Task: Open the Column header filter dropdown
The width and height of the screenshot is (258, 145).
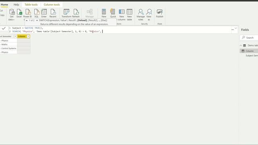Action: pos(28,36)
